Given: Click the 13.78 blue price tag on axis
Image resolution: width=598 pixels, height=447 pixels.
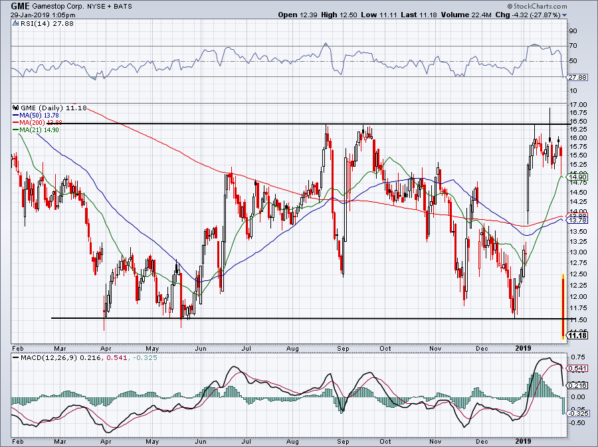Looking at the screenshot, I should pyautogui.click(x=577, y=221).
